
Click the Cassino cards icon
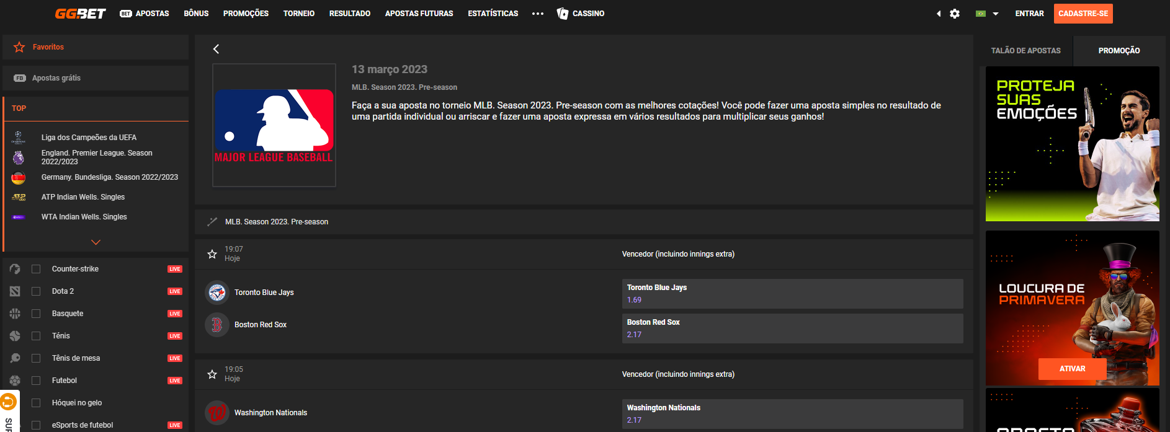[x=563, y=14]
